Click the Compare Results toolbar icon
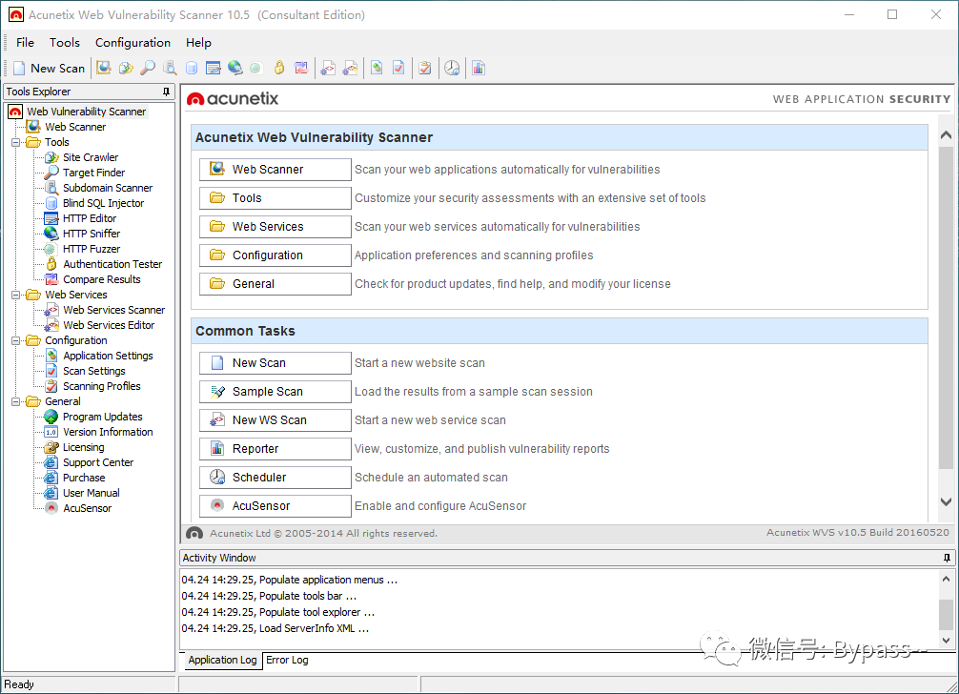Image resolution: width=959 pixels, height=694 pixels. coord(301,68)
